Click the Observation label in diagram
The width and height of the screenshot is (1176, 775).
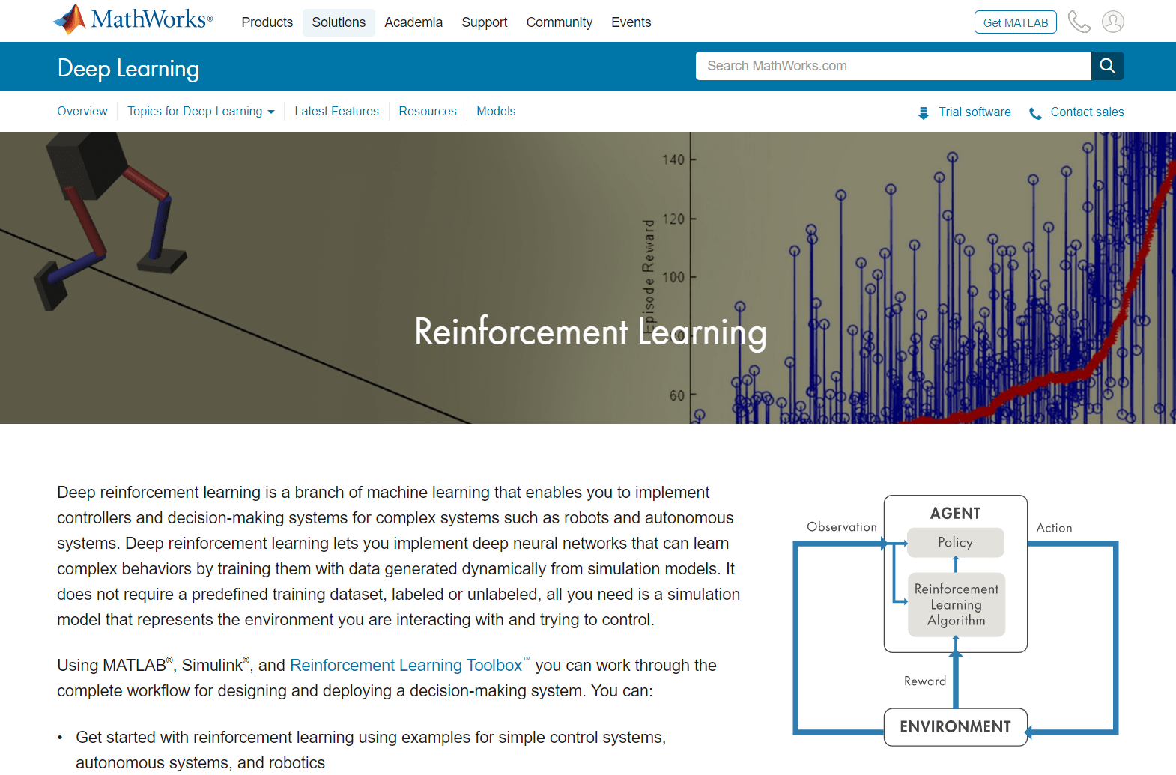click(841, 526)
